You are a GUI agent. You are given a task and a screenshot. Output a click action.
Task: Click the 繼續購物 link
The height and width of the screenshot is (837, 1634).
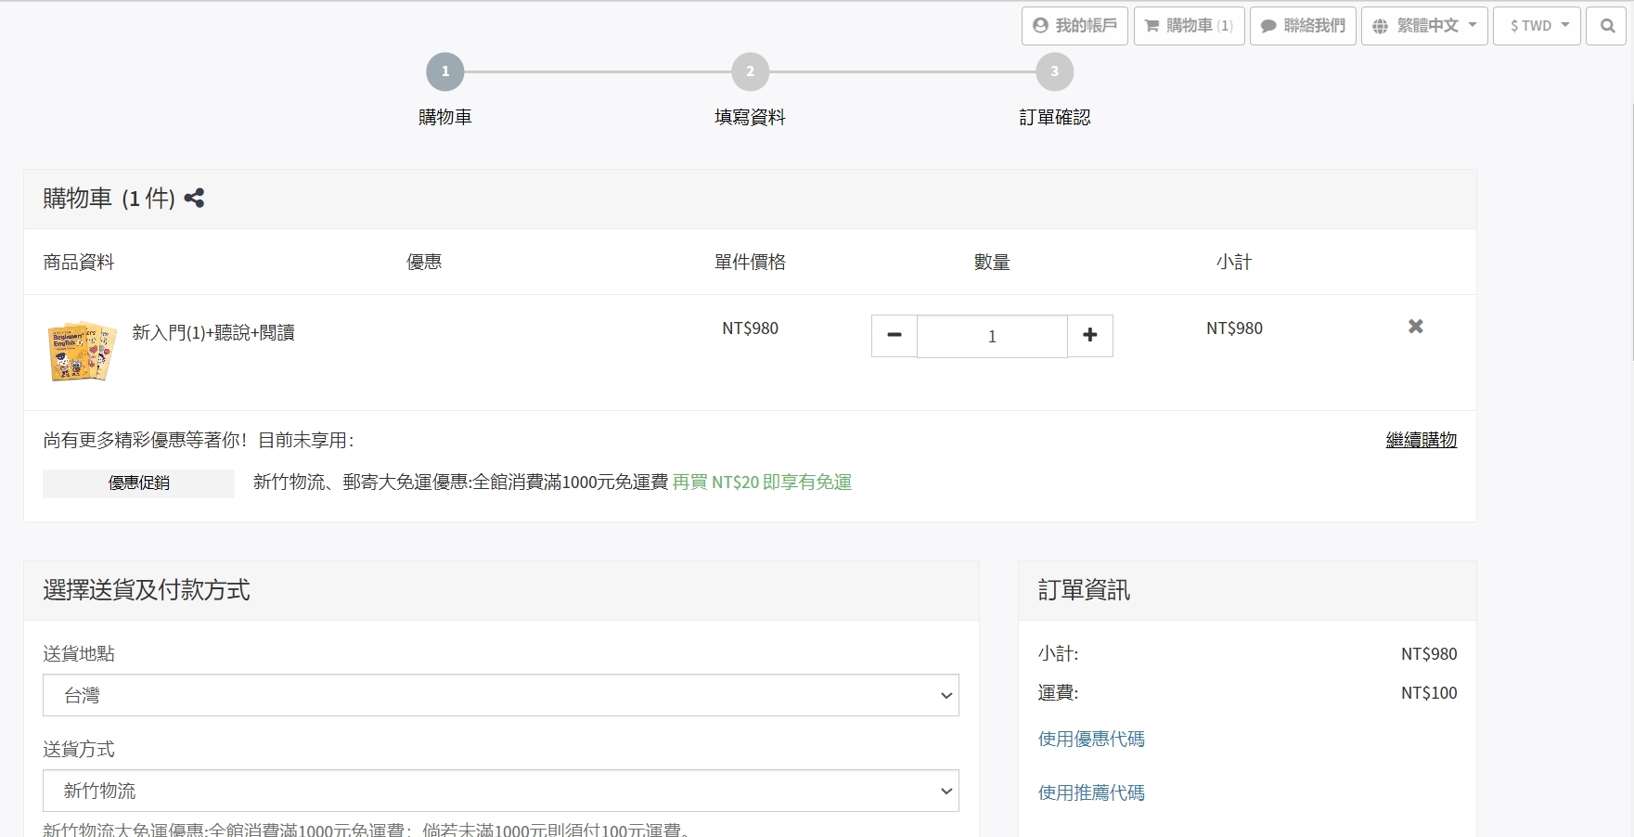1421,440
